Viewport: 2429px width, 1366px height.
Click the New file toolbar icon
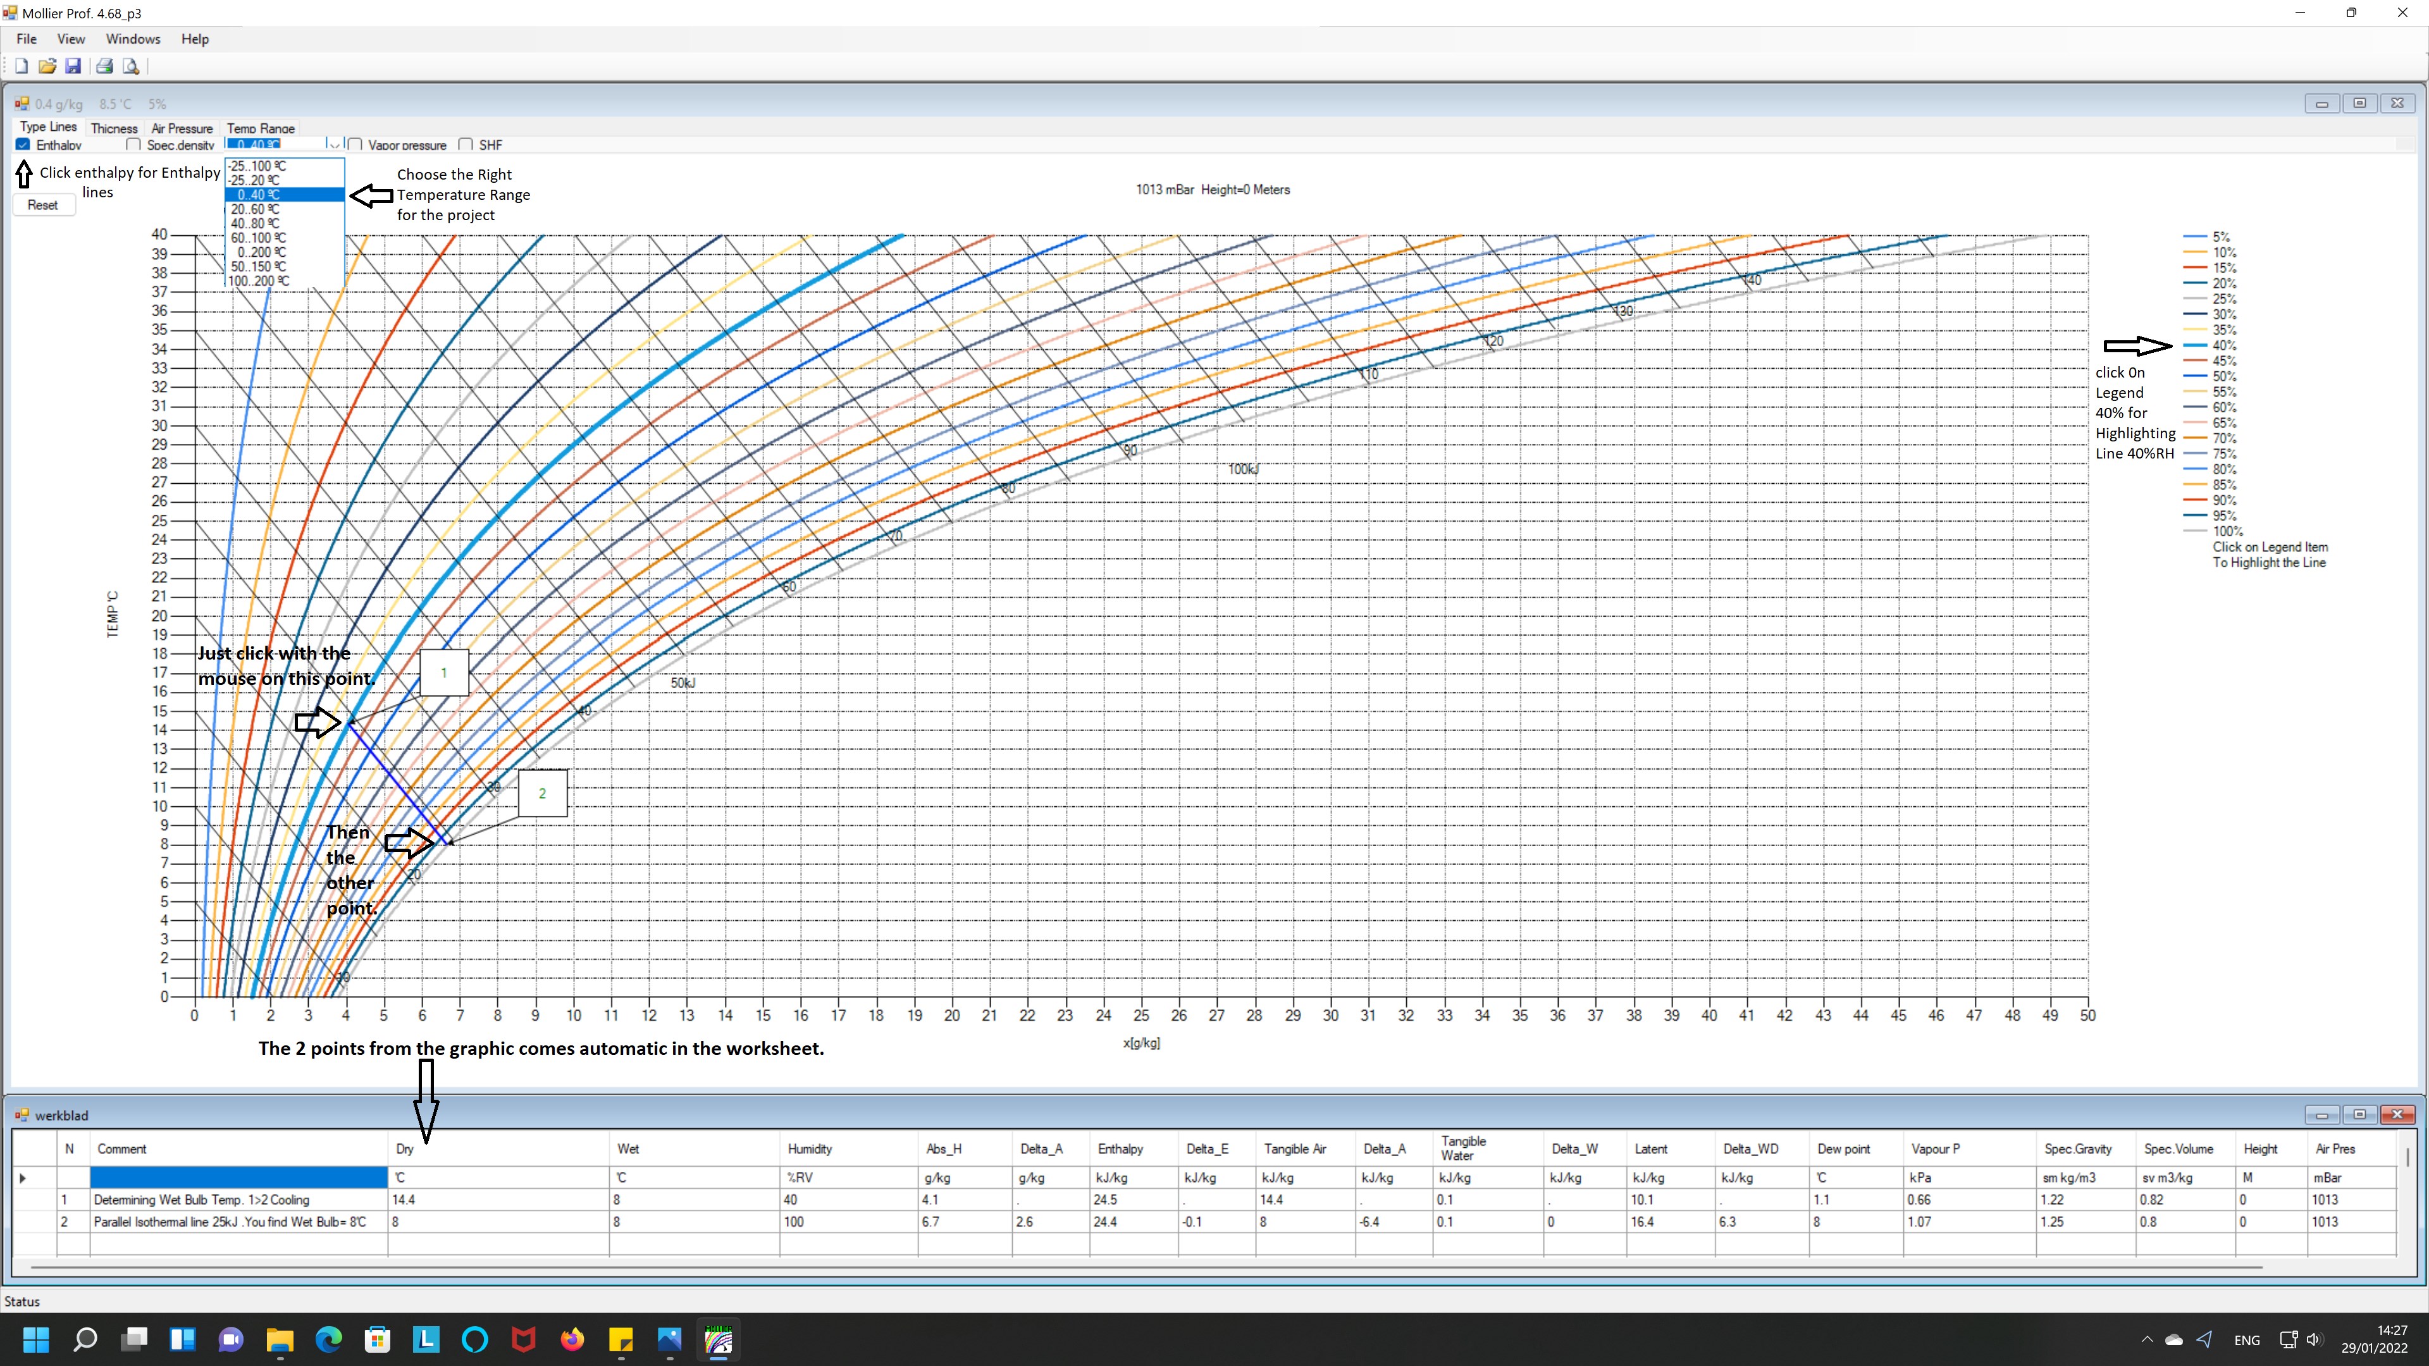(21, 66)
